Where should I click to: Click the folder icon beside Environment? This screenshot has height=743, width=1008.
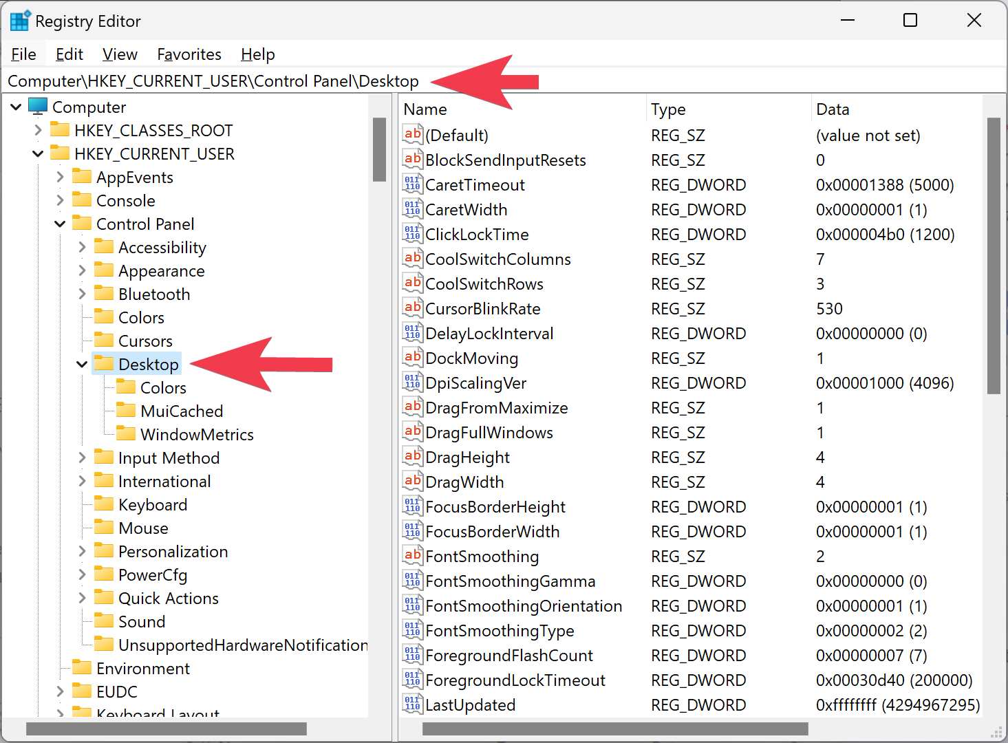point(82,667)
